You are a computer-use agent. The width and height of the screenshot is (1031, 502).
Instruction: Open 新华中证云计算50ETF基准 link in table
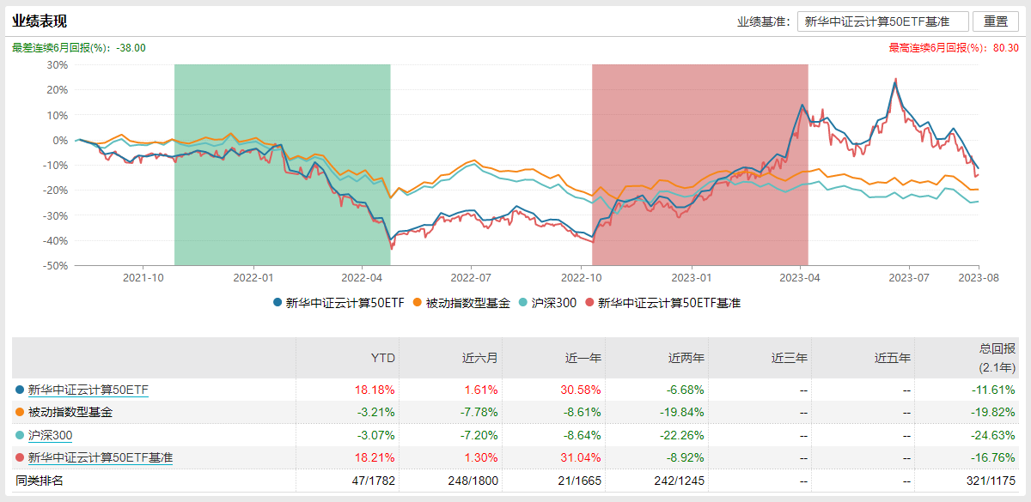(100, 458)
